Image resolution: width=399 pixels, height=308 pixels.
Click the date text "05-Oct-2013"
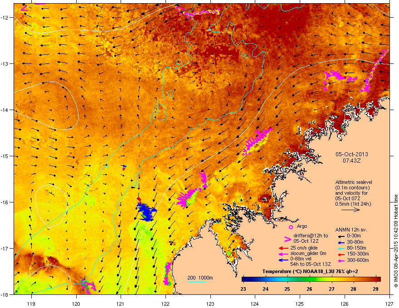tap(352, 154)
